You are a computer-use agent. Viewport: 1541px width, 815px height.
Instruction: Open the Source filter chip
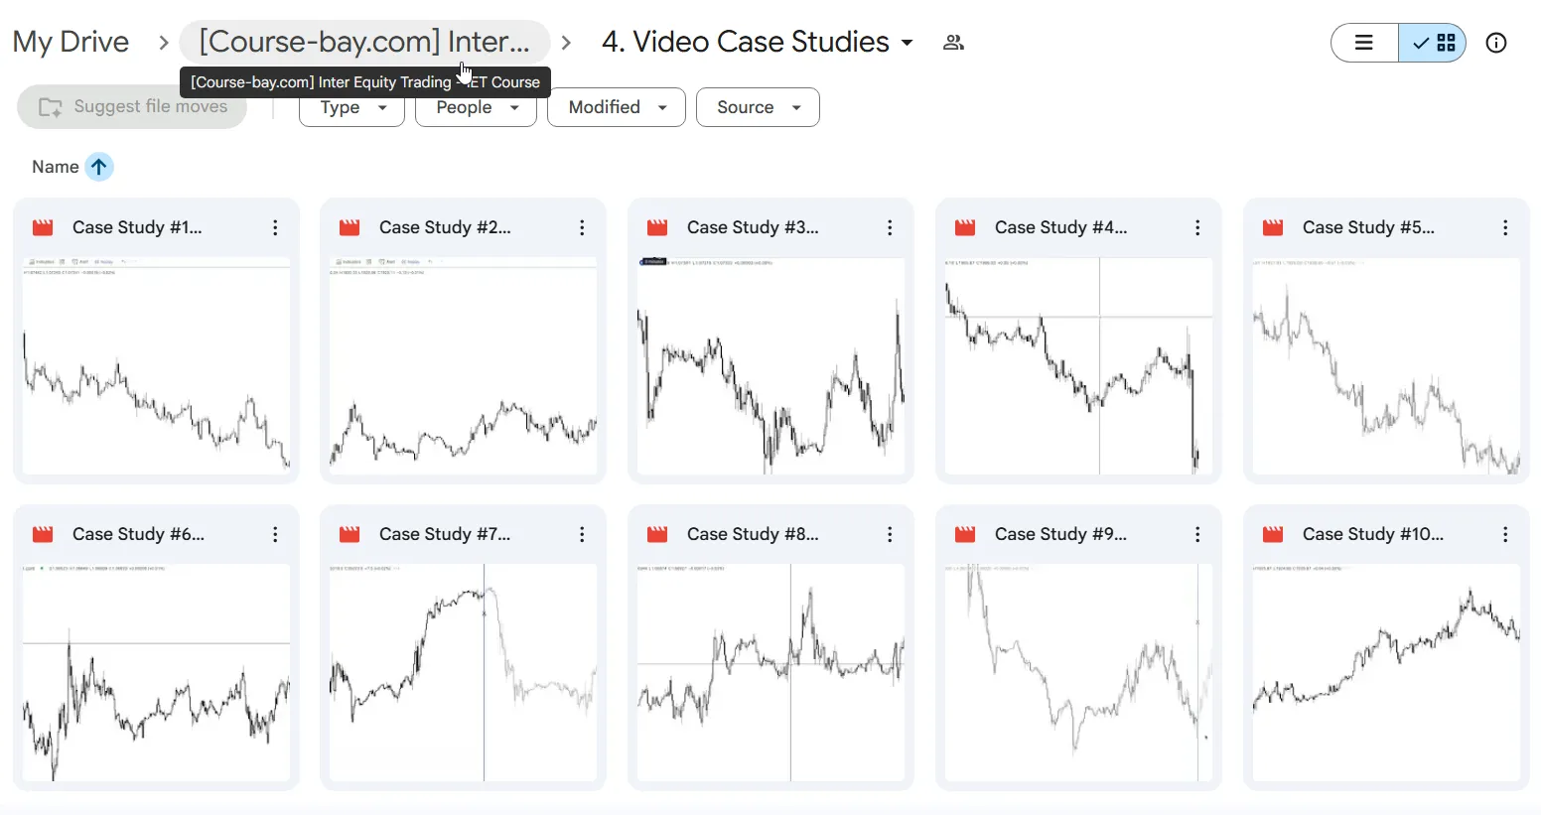[x=758, y=107]
